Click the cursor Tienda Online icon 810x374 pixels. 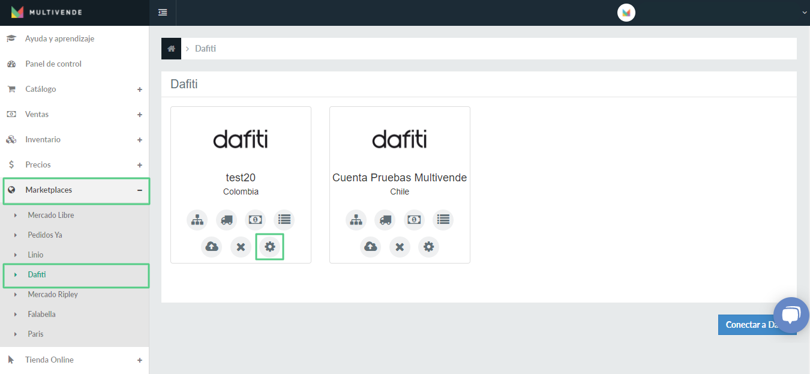coord(11,360)
